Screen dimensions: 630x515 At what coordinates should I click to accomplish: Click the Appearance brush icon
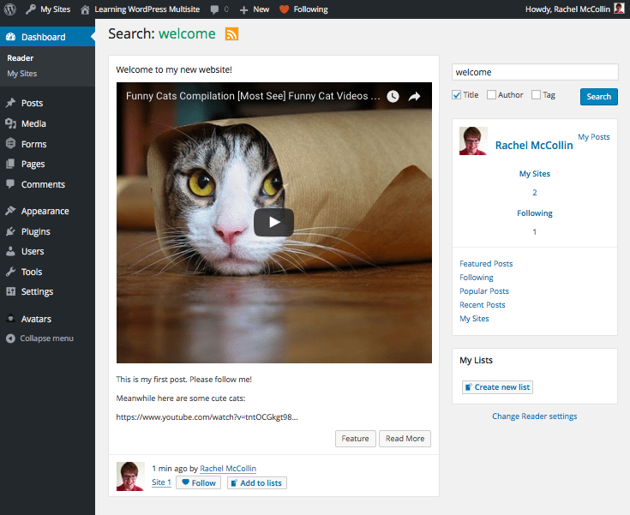click(10, 211)
